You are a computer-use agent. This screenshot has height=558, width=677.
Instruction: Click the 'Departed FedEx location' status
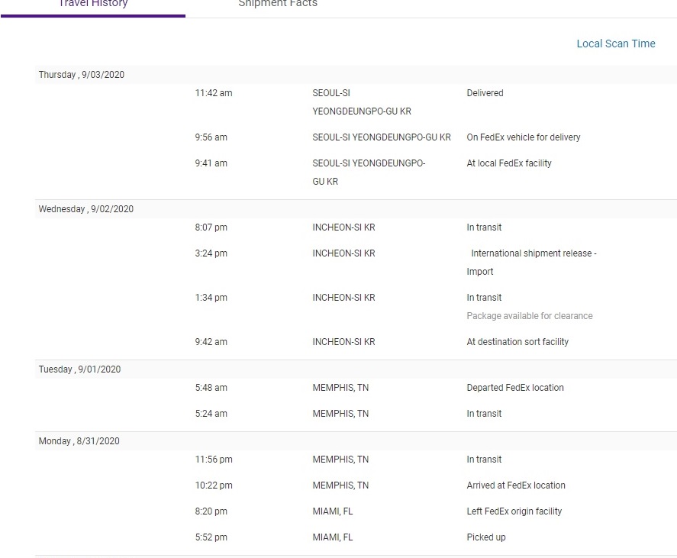pyautogui.click(x=515, y=388)
